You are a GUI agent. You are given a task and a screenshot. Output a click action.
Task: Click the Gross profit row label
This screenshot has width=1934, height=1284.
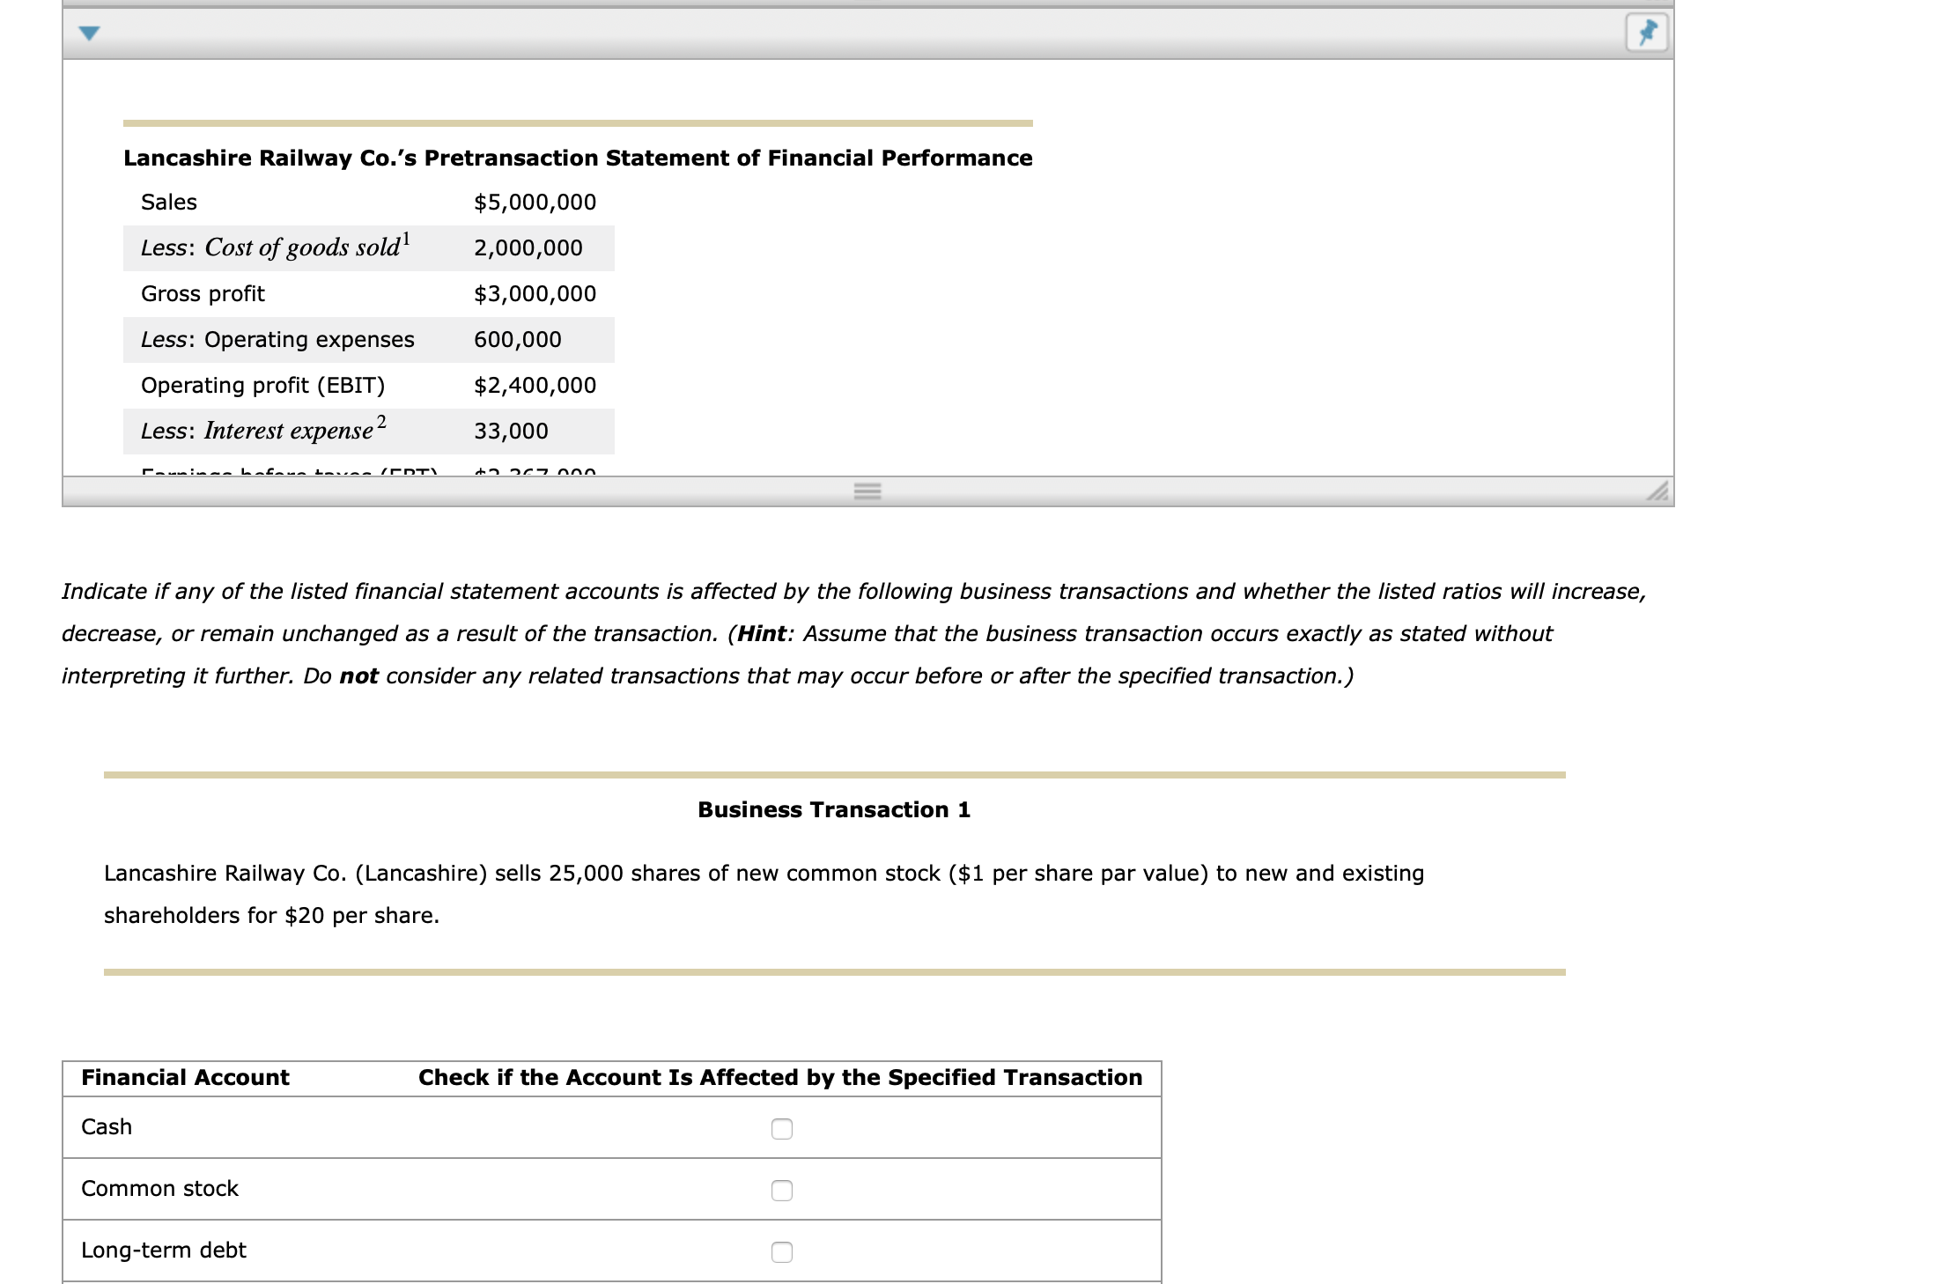(x=203, y=294)
